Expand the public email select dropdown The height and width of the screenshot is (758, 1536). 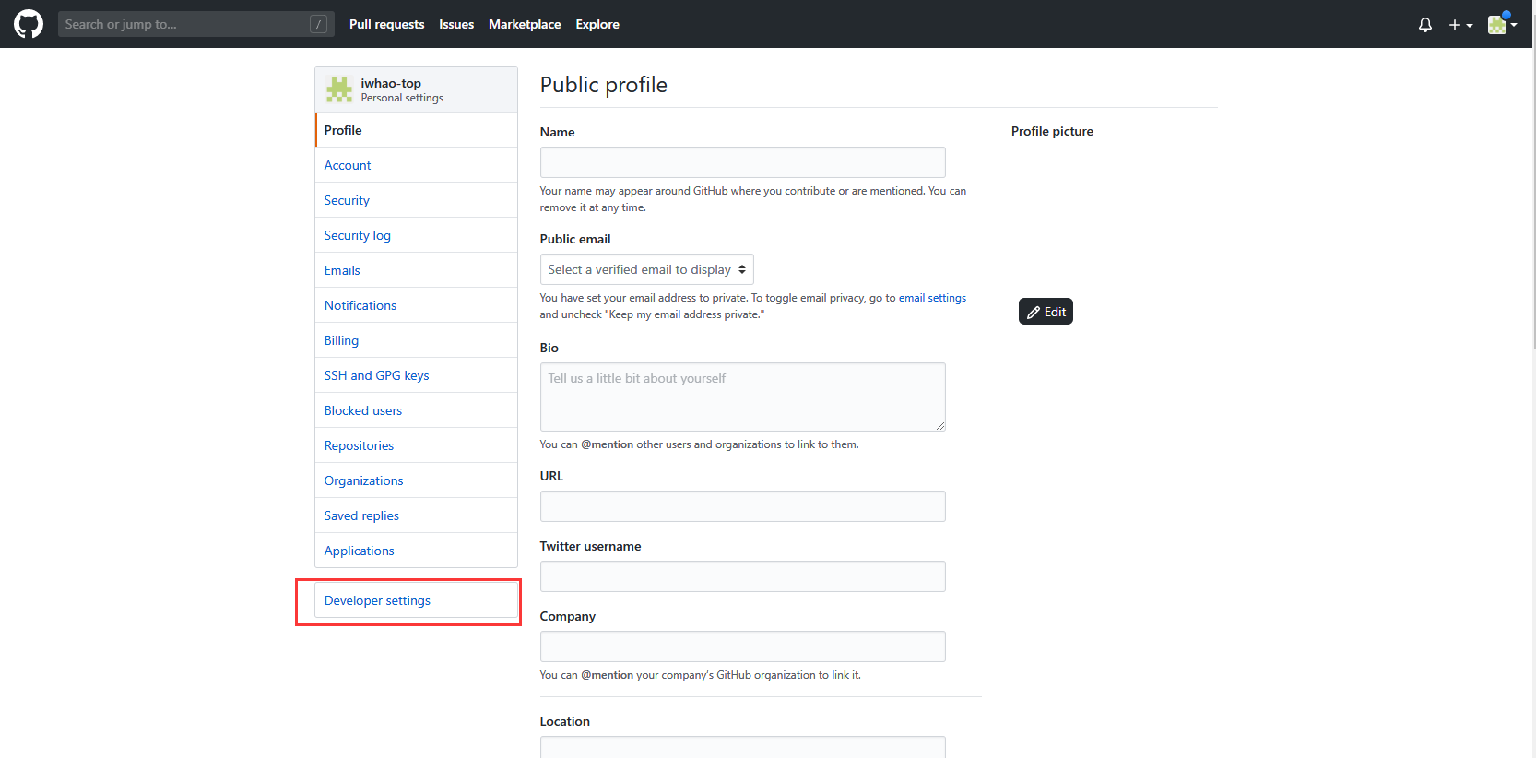click(646, 269)
